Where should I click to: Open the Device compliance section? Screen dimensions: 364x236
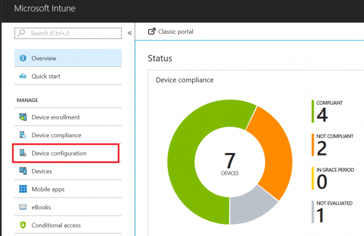pos(68,135)
